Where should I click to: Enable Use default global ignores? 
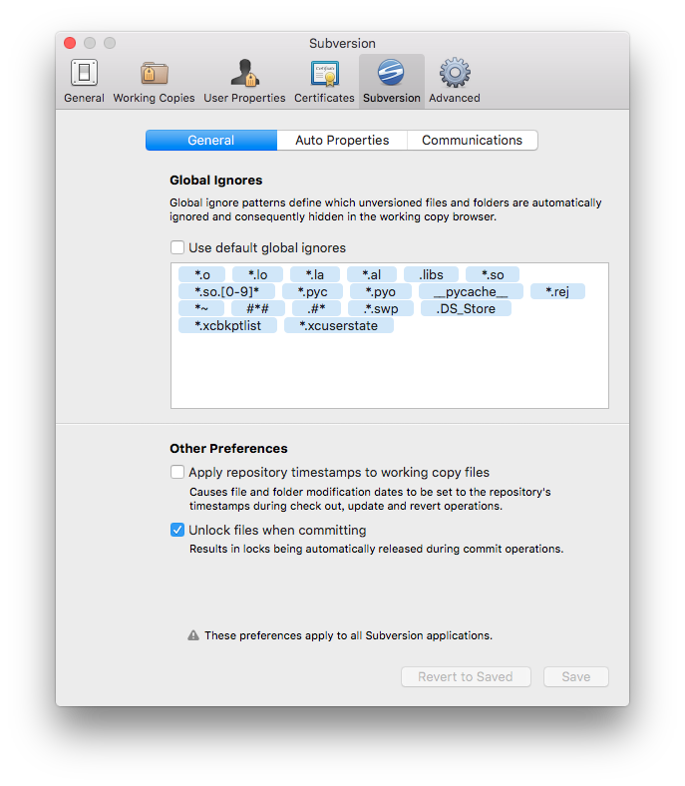coord(177,247)
